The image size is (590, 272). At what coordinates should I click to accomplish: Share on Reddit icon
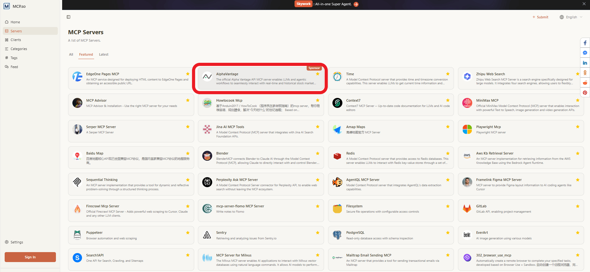coord(585,83)
